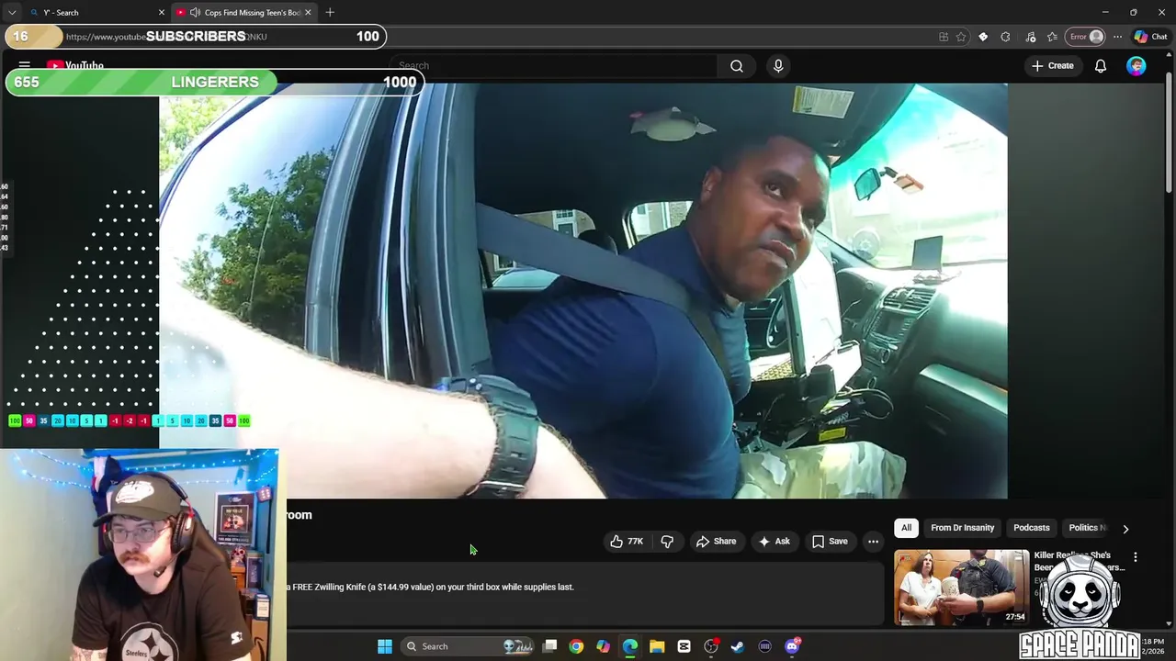Image resolution: width=1176 pixels, height=661 pixels.
Task: Open CapCut from the taskbar
Action: point(684,646)
